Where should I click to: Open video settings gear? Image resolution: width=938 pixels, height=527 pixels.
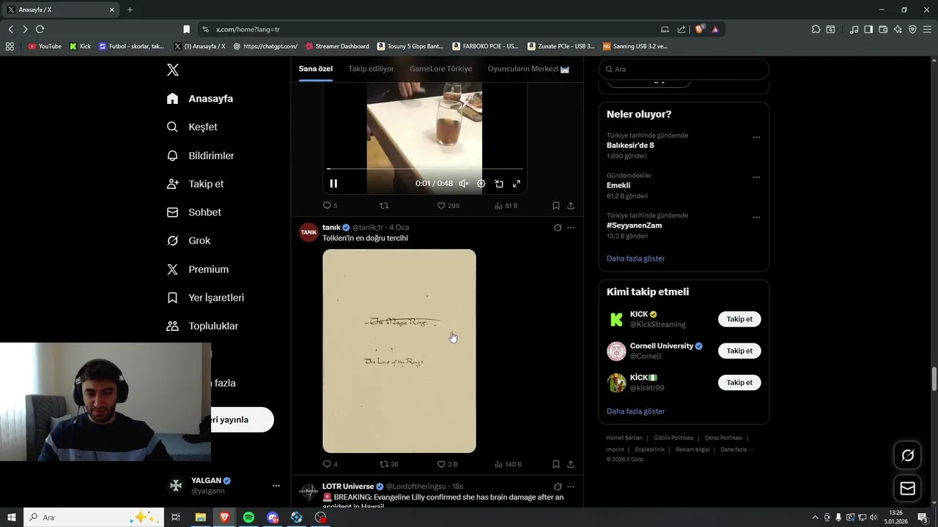(x=481, y=184)
